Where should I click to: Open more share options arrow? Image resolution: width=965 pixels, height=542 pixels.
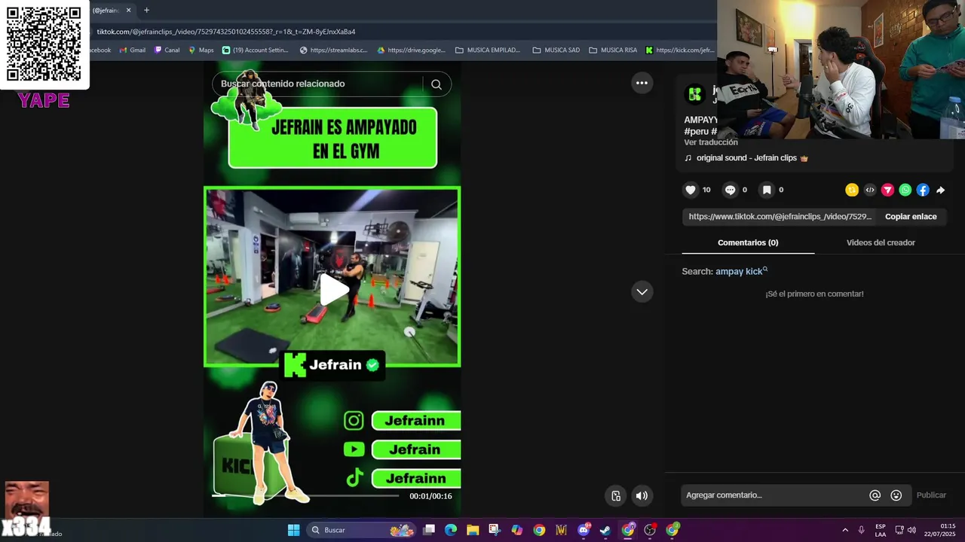click(x=941, y=190)
